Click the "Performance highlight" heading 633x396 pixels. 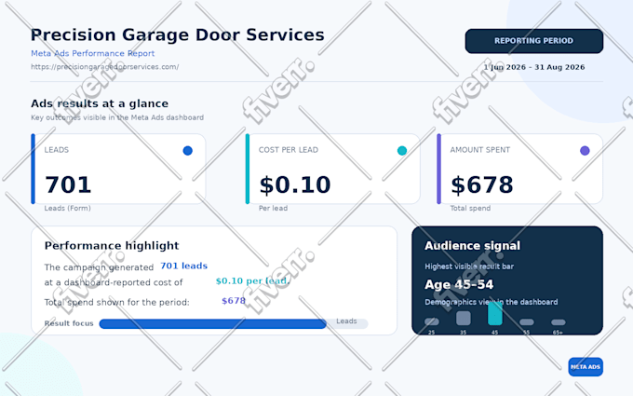pos(112,246)
